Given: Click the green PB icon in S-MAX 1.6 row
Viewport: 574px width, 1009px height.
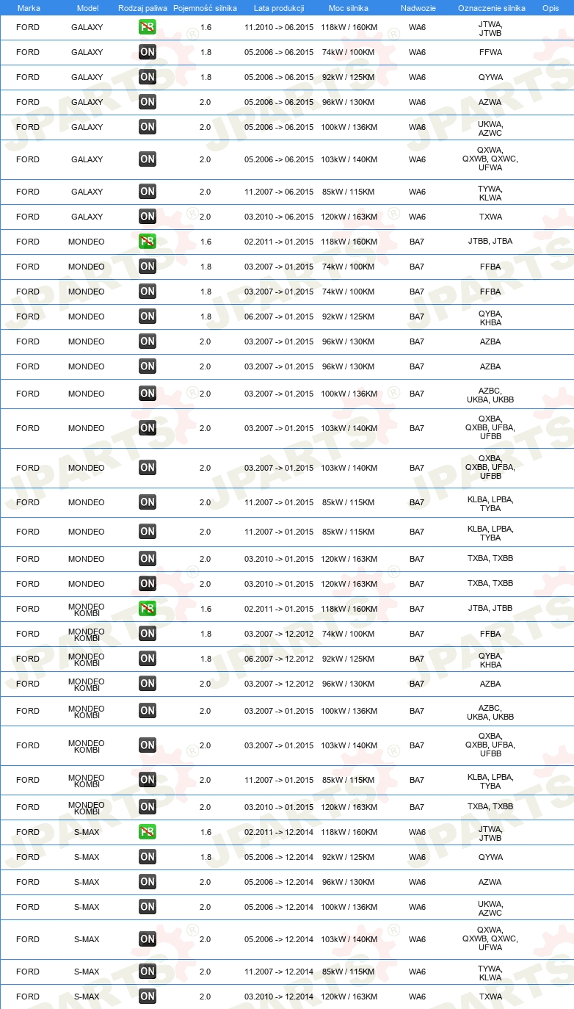Looking at the screenshot, I should pyautogui.click(x=148, y=832).
